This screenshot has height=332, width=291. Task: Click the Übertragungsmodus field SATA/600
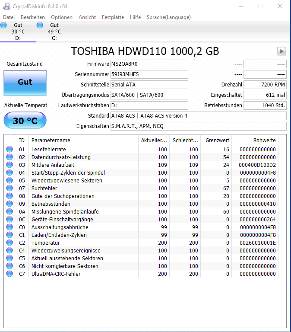tap(149, 95)
